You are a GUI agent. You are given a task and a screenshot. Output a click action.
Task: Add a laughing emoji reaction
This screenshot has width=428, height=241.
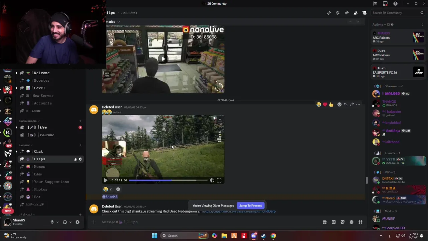click(x=319, y=104)
